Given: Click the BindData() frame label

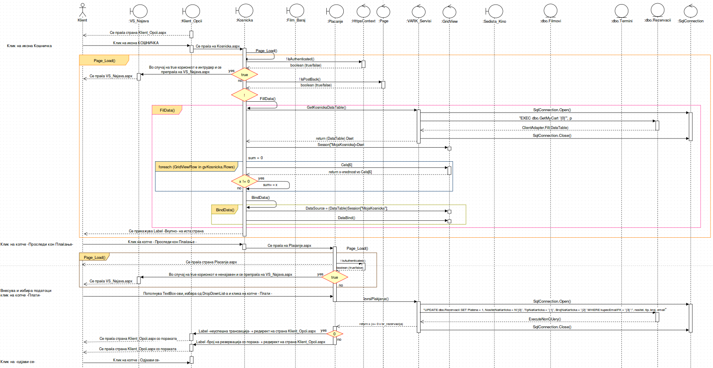Looking at the screenshot, I should point(225,210).
